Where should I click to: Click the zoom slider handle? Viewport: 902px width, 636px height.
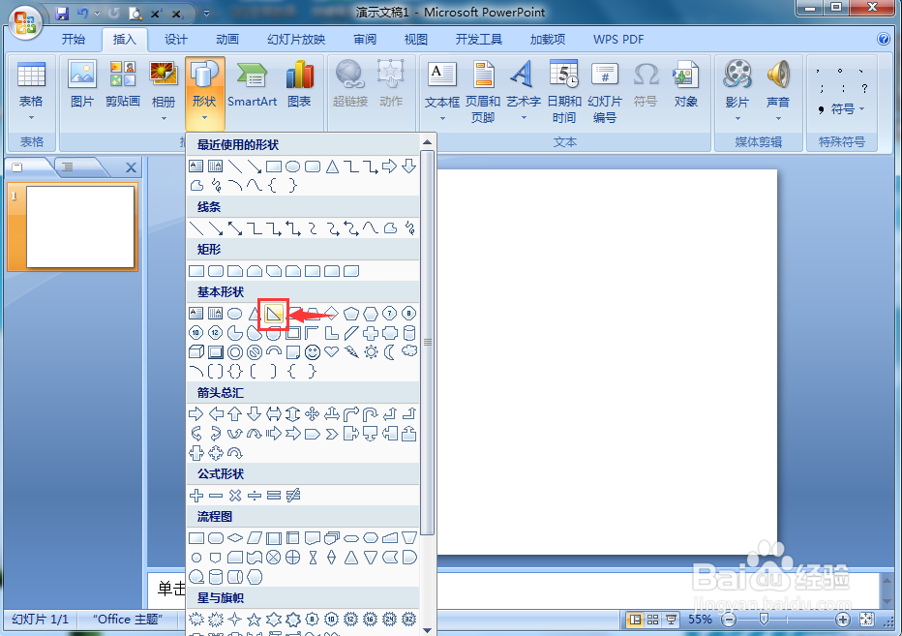pyautogui.click(x=764, y=620)
